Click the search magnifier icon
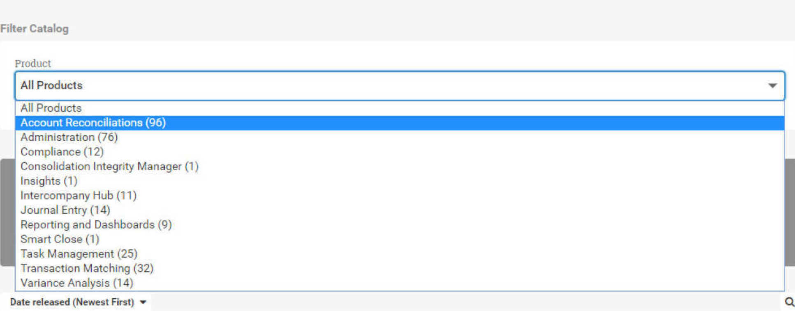 789,302
